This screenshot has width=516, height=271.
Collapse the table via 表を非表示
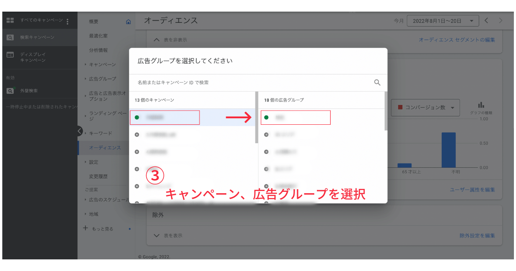(x=170, y=40)
